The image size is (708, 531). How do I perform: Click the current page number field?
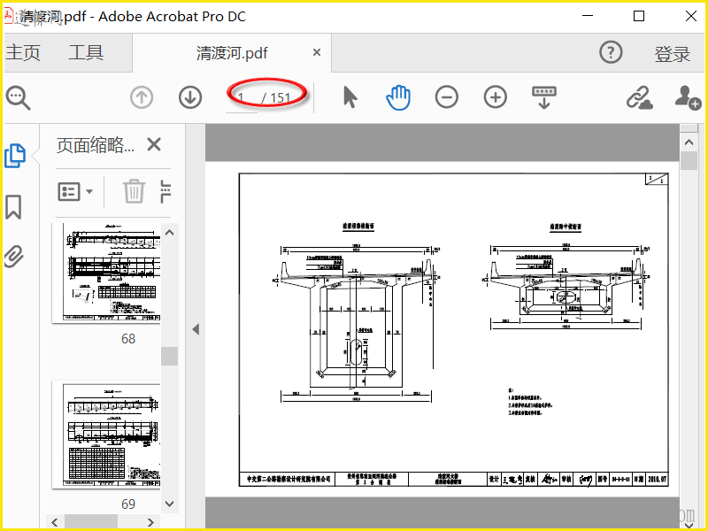242,97
